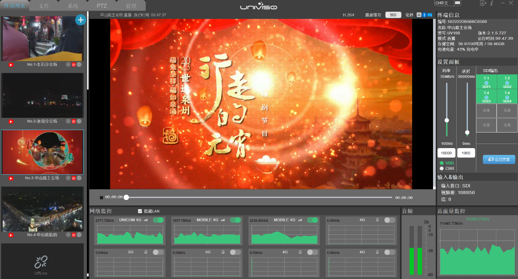Open the PTZ tab
Image resolution: width=518 pixels, height=279 pixels.
click(x=102, y=6)
